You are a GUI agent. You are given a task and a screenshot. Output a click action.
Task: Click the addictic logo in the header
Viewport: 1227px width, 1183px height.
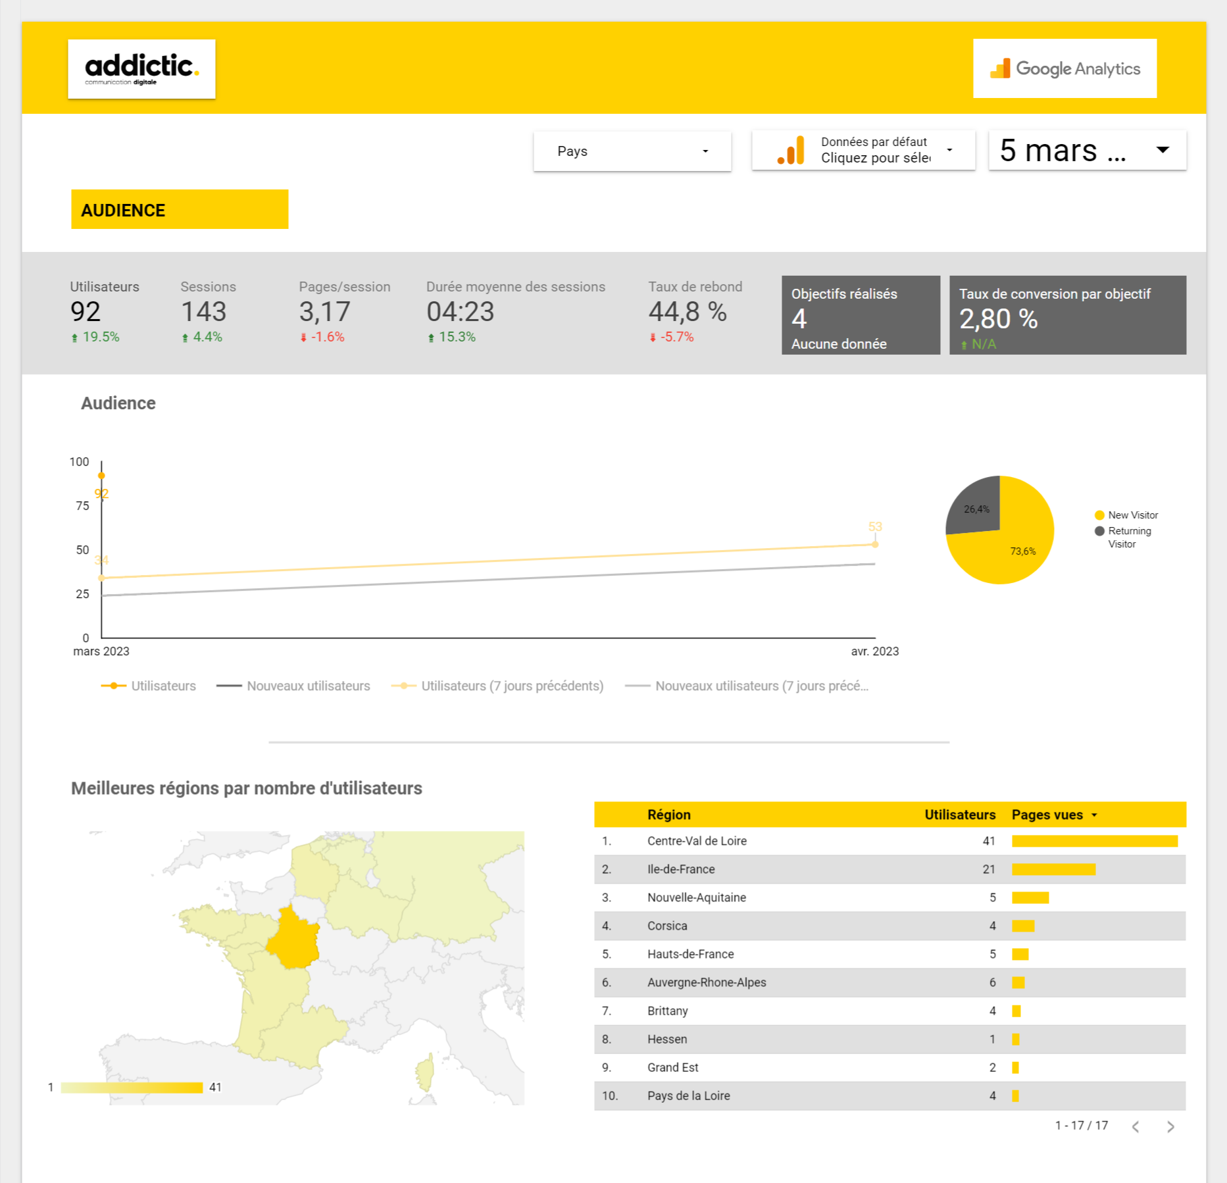141,69
